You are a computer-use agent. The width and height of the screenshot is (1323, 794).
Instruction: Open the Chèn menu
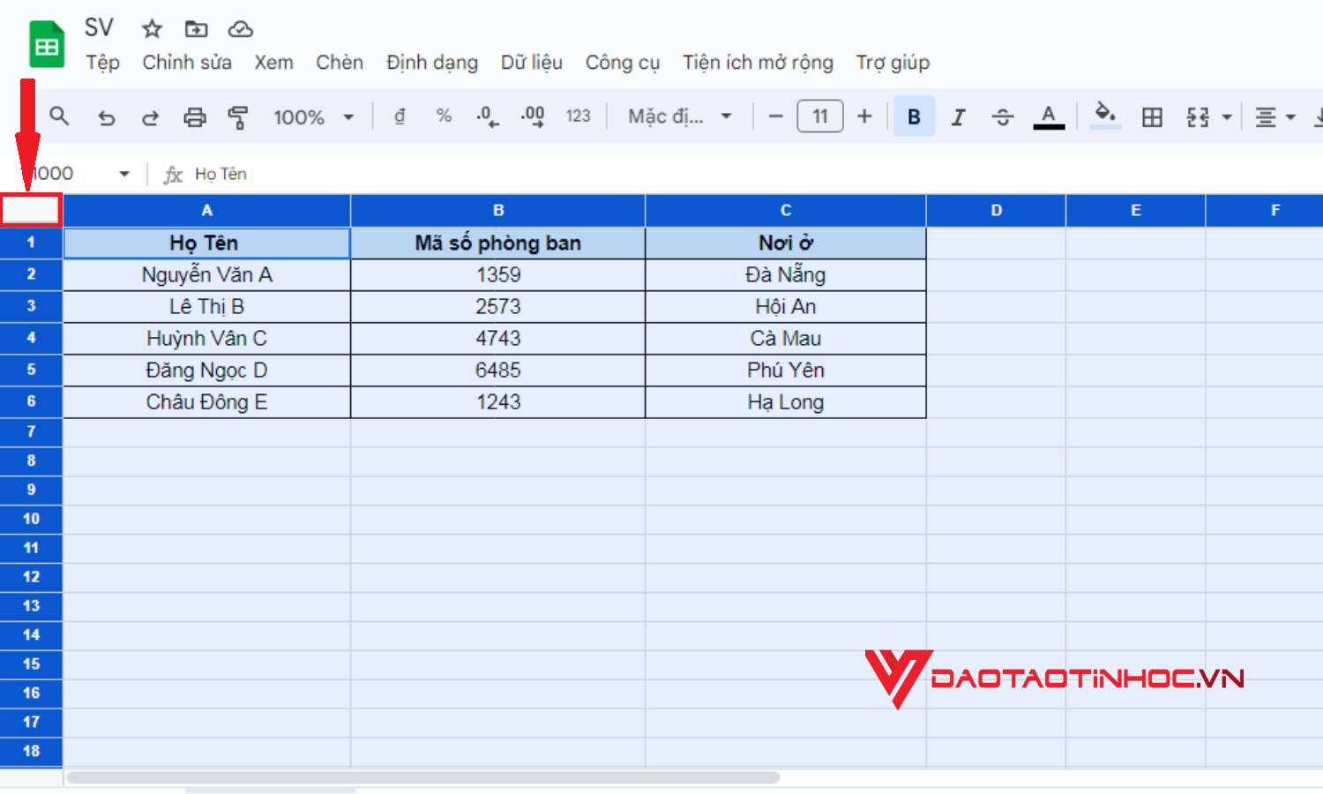339,62
